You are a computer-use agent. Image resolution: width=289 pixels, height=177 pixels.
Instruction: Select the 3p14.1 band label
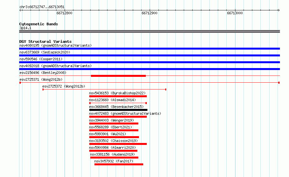point(25,28)
